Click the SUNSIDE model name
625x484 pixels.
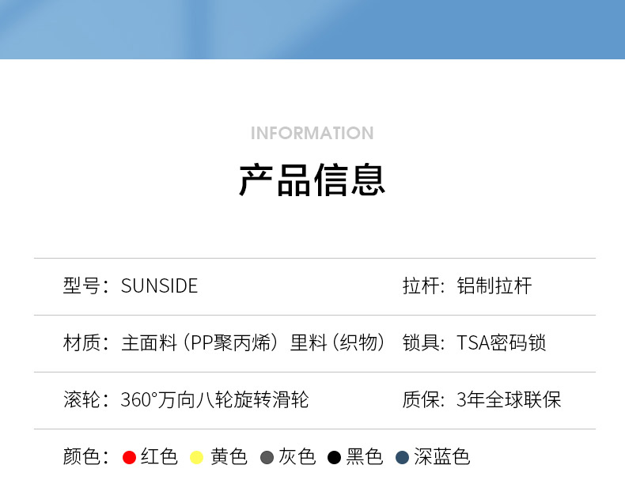point(159,285)
